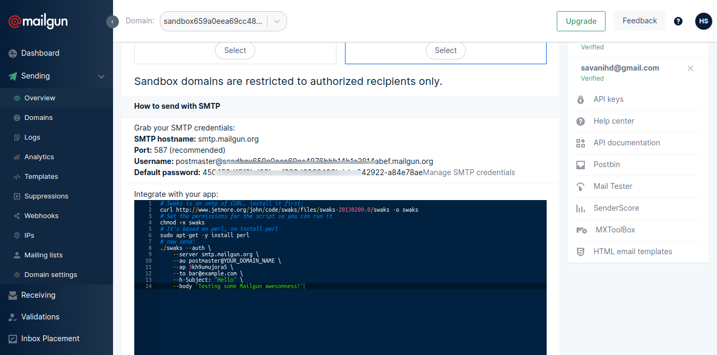Open the Suppressions page
The width and height of the screenshot is (717, 355).
click(x=46, y=196)
